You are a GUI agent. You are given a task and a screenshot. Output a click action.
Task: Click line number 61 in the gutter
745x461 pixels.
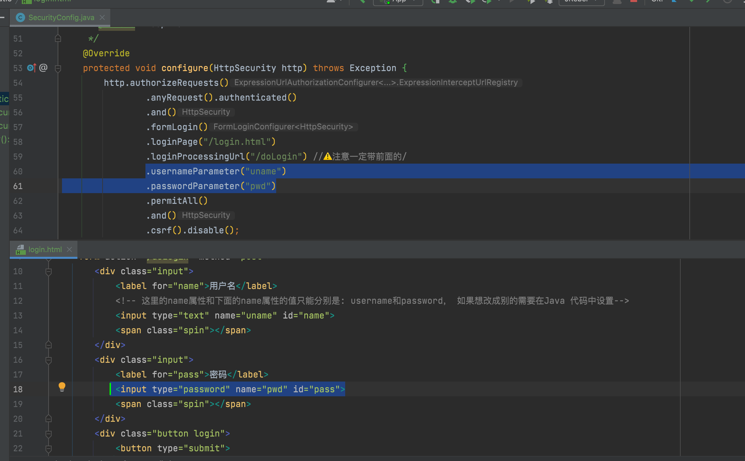[18, 186]
